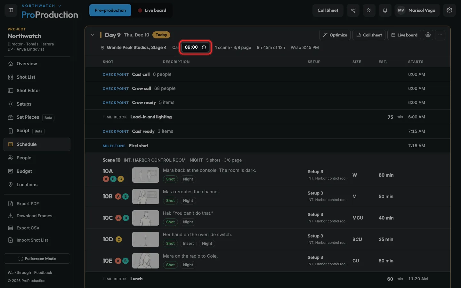Open Locations page

pyautogui.click(x=37, y=185)
